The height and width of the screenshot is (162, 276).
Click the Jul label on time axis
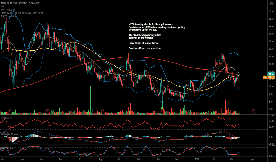80,159
